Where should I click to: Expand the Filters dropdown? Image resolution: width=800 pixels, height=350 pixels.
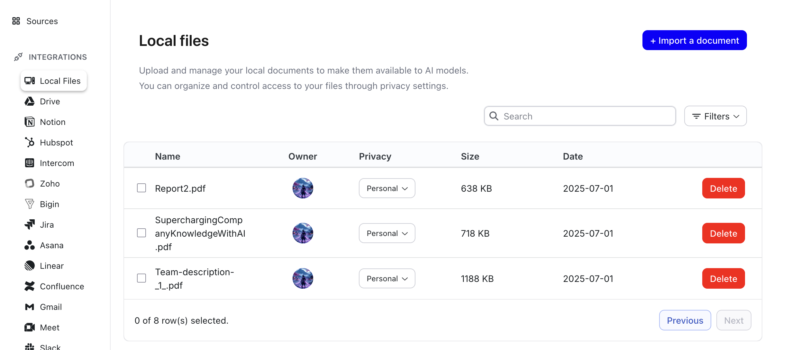pyautogui.click(x=715, y=116)
